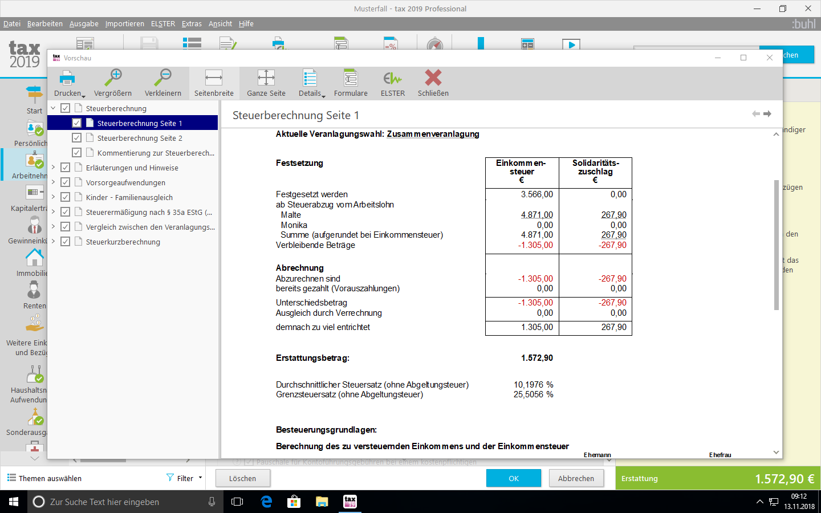Expand Steuerkurzberechnung tree node
This screenshot has height=513, width=821.
pos(53,242)
